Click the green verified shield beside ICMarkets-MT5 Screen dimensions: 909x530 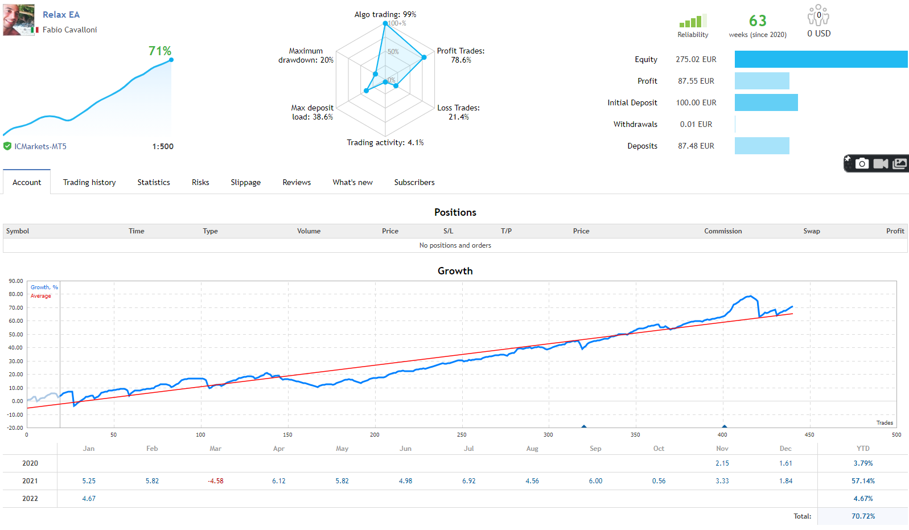coord(7,146)
